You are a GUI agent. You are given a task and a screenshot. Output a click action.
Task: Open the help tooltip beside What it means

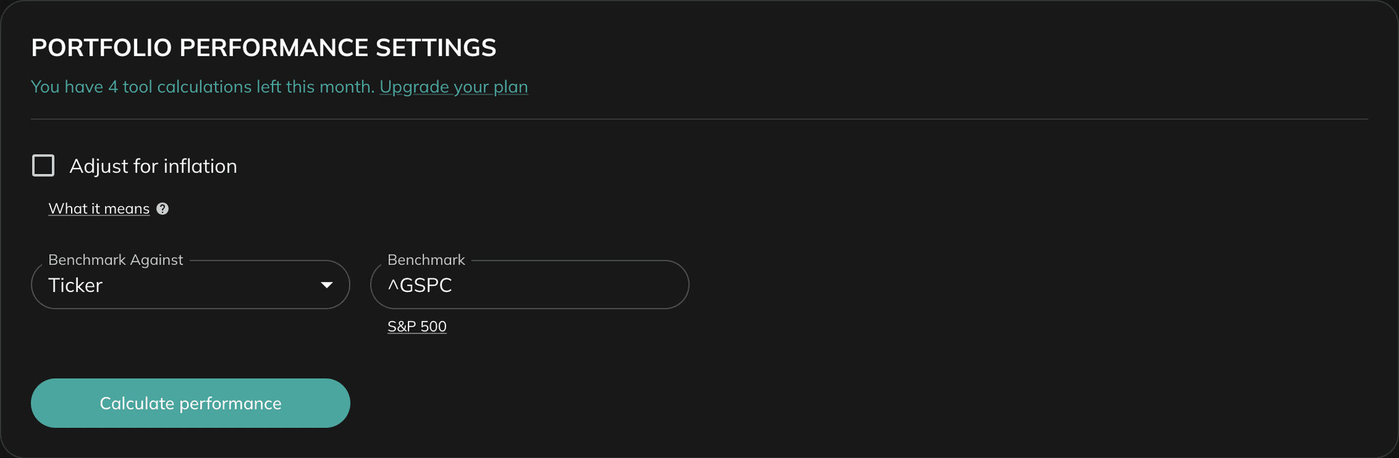163,209
